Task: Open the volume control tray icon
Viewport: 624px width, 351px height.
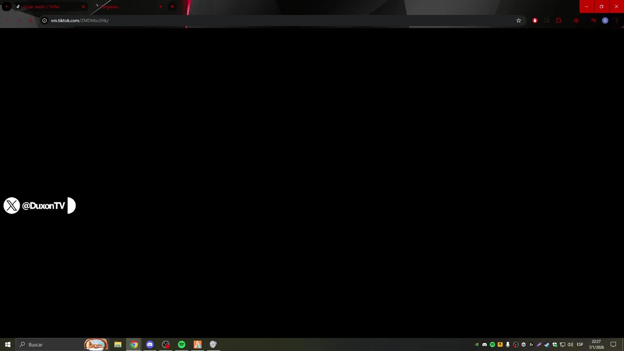Action: point(570,345)
